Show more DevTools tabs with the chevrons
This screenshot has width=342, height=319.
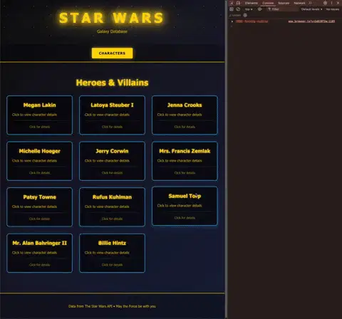pos(310,3)
